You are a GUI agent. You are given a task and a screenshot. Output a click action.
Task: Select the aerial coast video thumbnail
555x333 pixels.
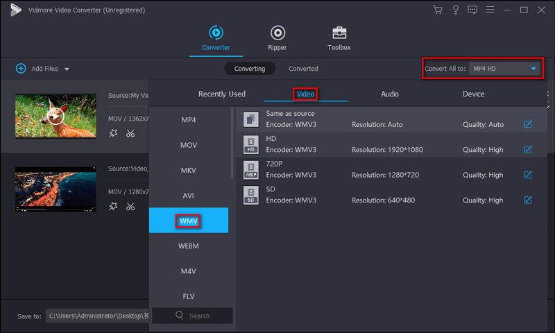tap(55, 189)
